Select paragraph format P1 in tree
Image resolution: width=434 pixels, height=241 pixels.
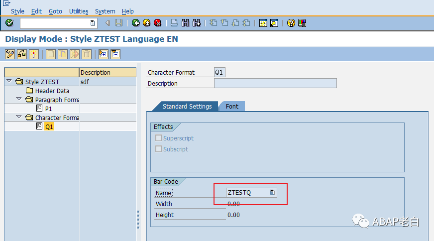pyautogui.click(x=48, y=109)
